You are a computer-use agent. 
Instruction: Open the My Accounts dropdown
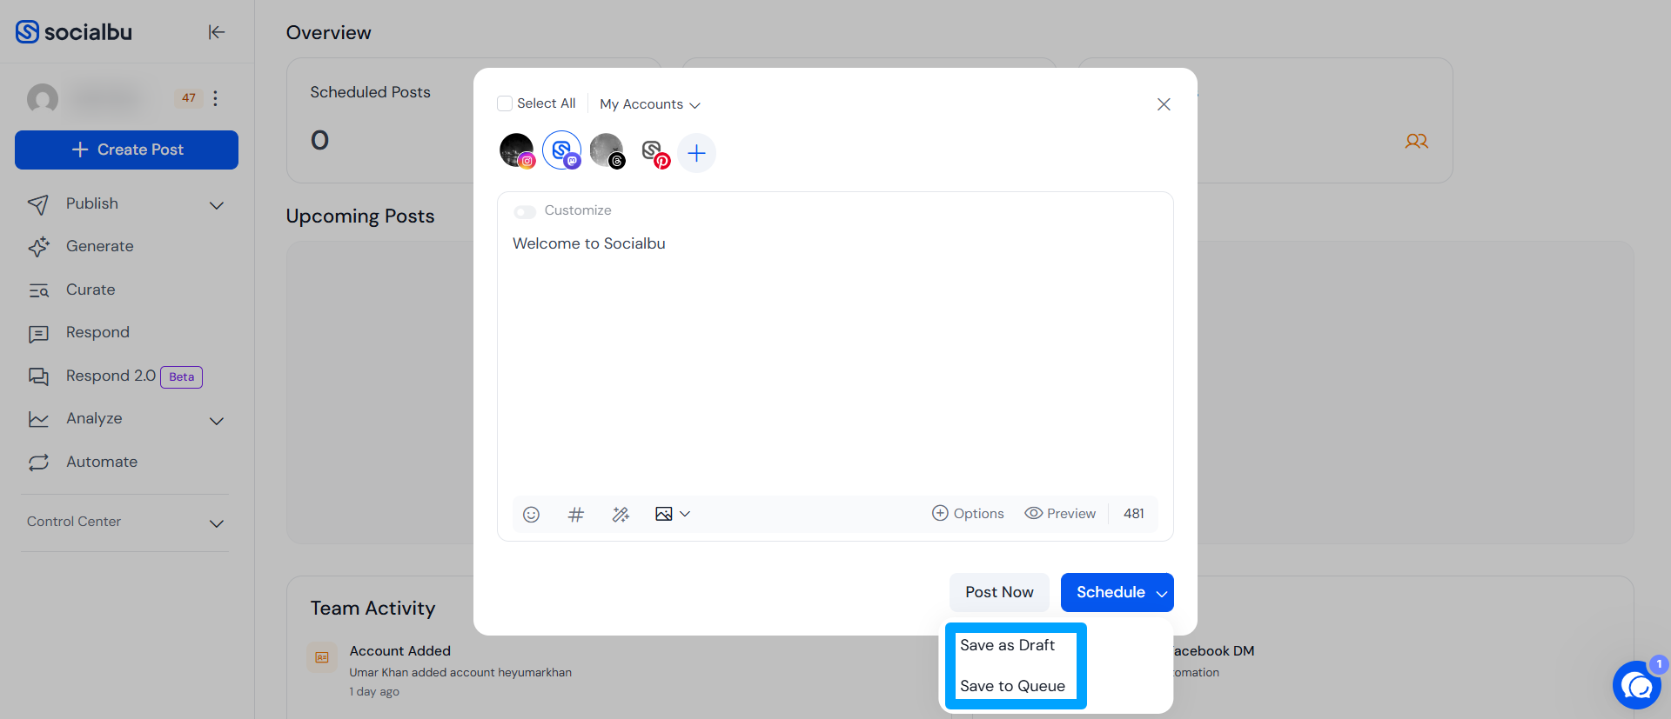(649, 104)
